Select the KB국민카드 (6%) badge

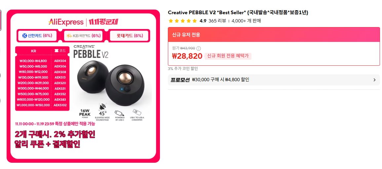point(83,36)
